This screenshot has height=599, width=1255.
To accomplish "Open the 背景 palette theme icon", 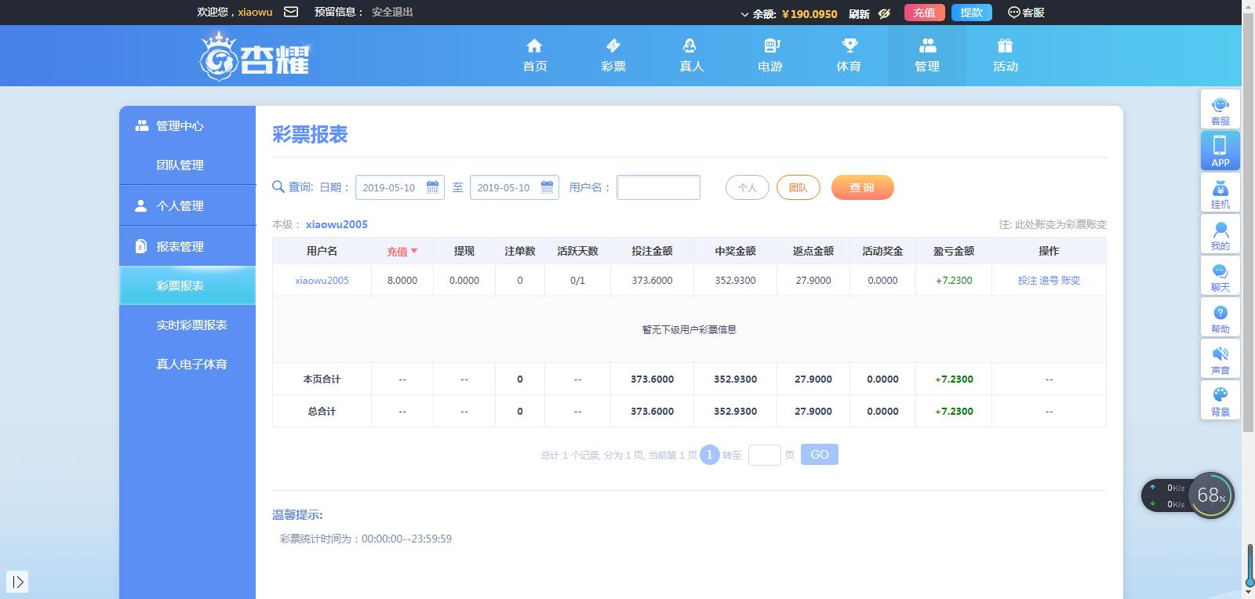I will [1220, 401].
